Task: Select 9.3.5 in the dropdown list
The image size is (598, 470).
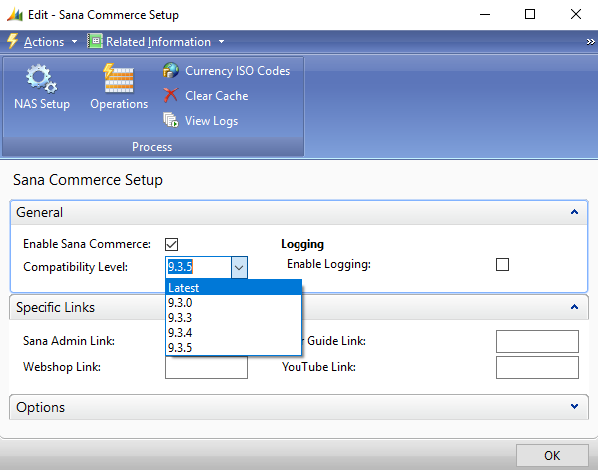Action: pyautogui.click(x=234, y=347)
